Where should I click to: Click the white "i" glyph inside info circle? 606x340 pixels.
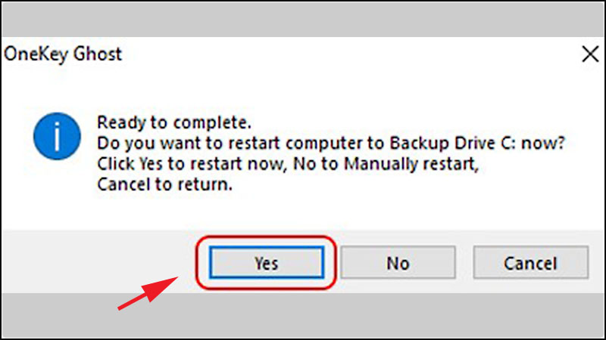pos(57,137)
